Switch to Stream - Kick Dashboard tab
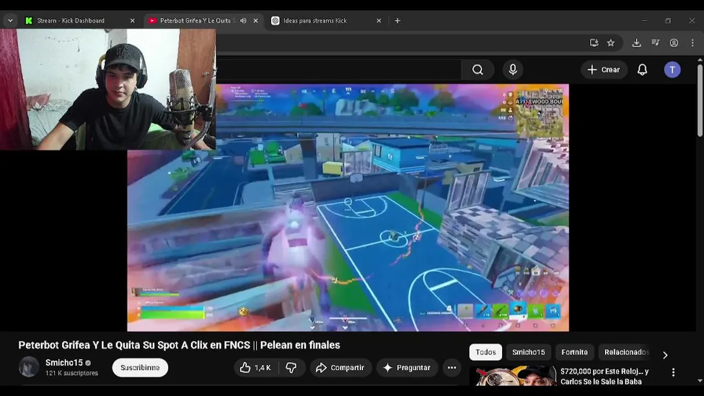 pyautogui.click(x=70, y=20)
